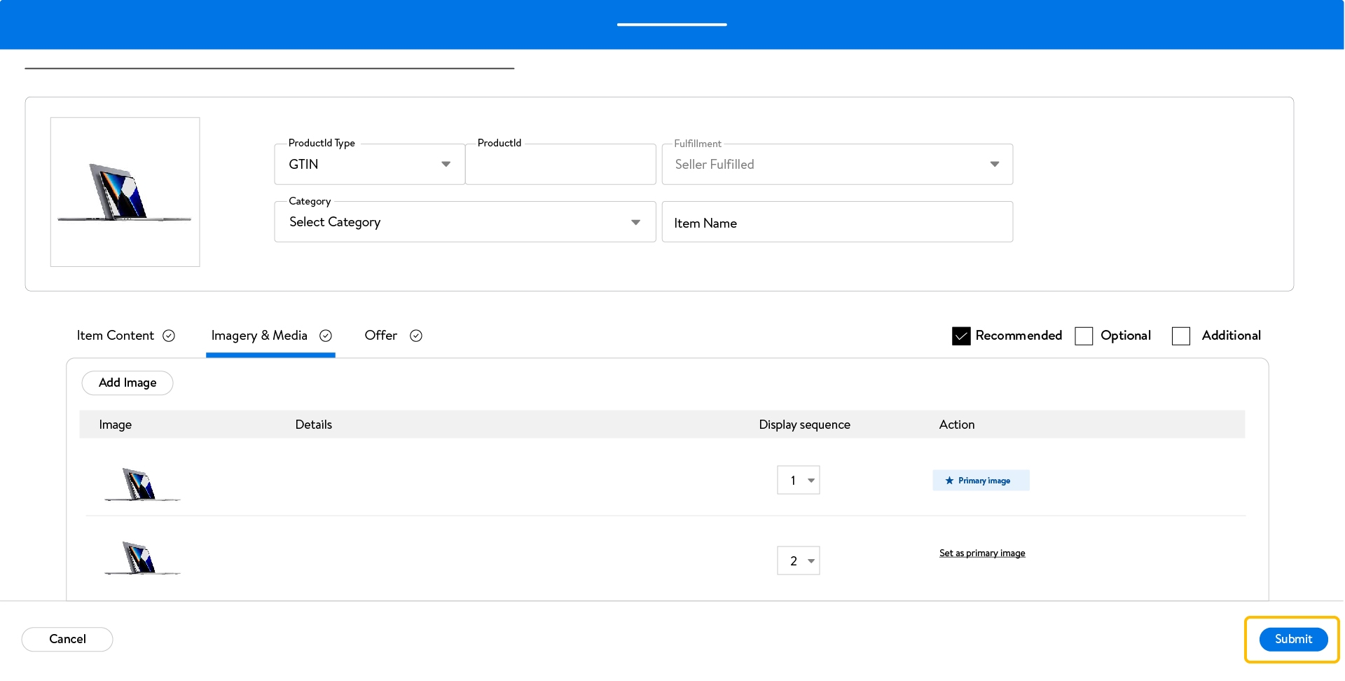Switch to the Item Content tab
The height and width of the screenshot is (681, 1345).
126,336
